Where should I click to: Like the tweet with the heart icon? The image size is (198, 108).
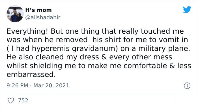coord(11,101)
